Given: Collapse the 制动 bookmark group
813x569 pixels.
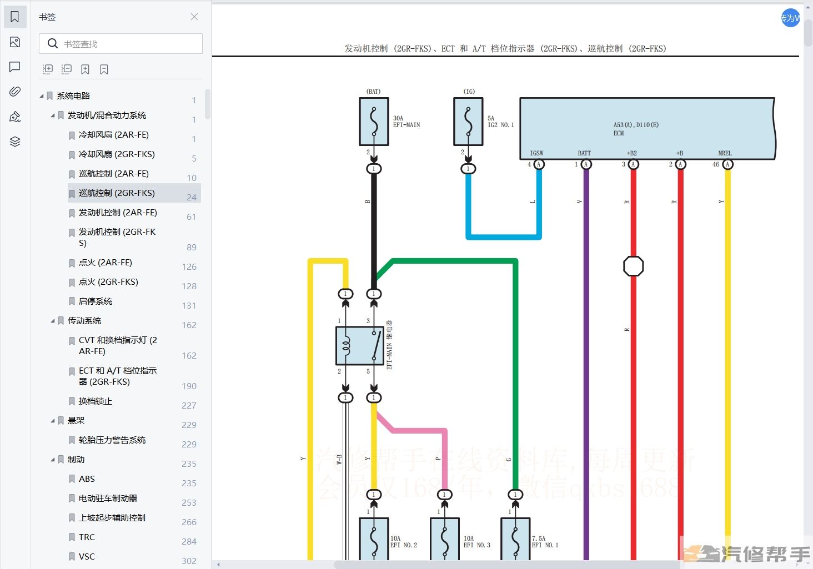Looking at the screenshot, I should coord(53,460).
